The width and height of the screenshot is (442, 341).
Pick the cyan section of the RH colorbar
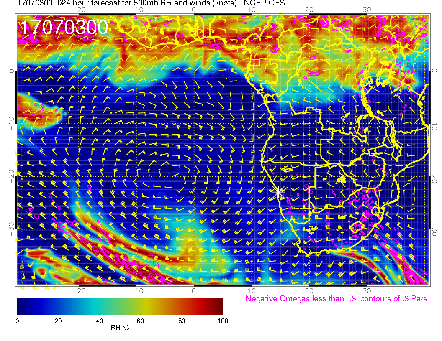click(x=92, y=306)
